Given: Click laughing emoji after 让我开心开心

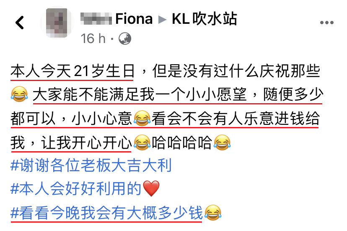Looking at the screenshot, I should (142, 142).
